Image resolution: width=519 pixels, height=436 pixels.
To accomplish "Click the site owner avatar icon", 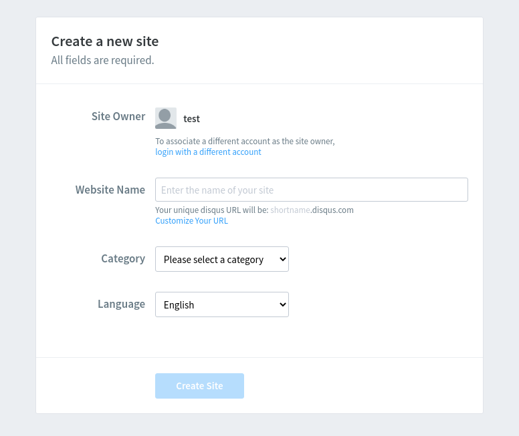I will click(x=166, y=118).
